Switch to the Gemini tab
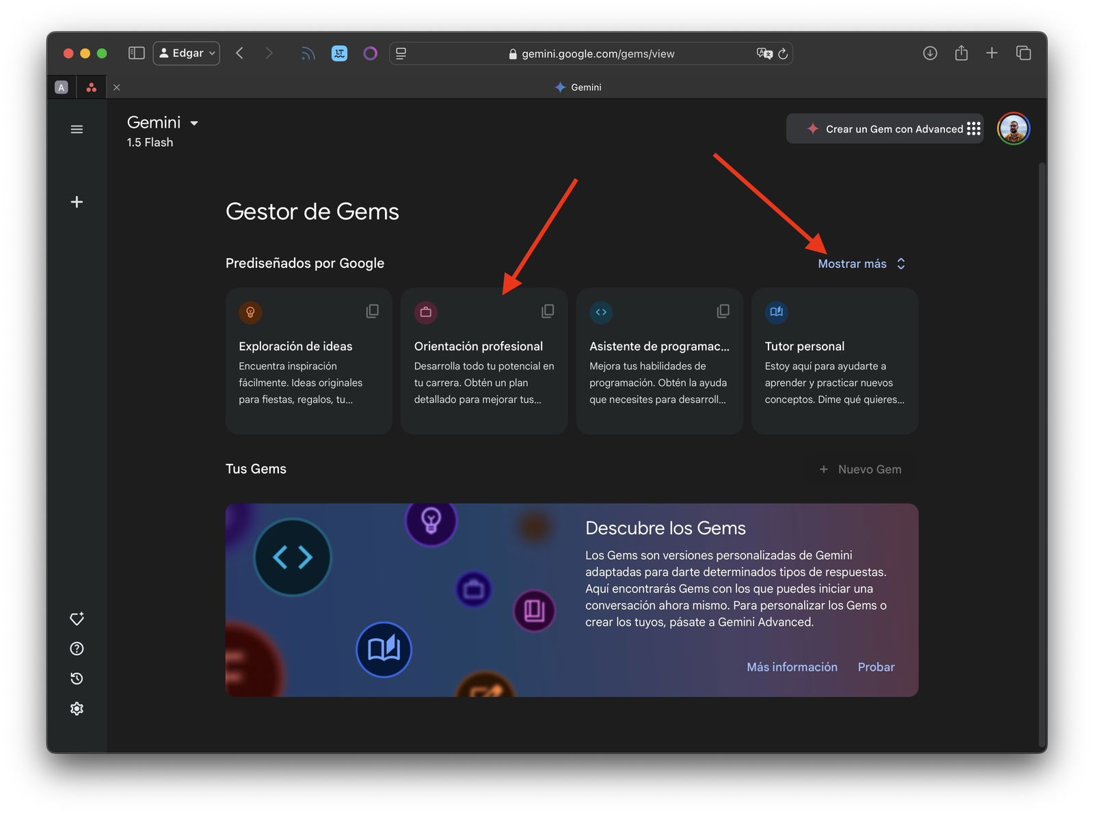Viewport: 1094px width, 815px height. tap(578, 87)
